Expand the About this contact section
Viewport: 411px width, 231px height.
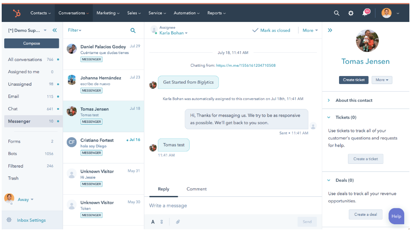[x=354, y=101]
